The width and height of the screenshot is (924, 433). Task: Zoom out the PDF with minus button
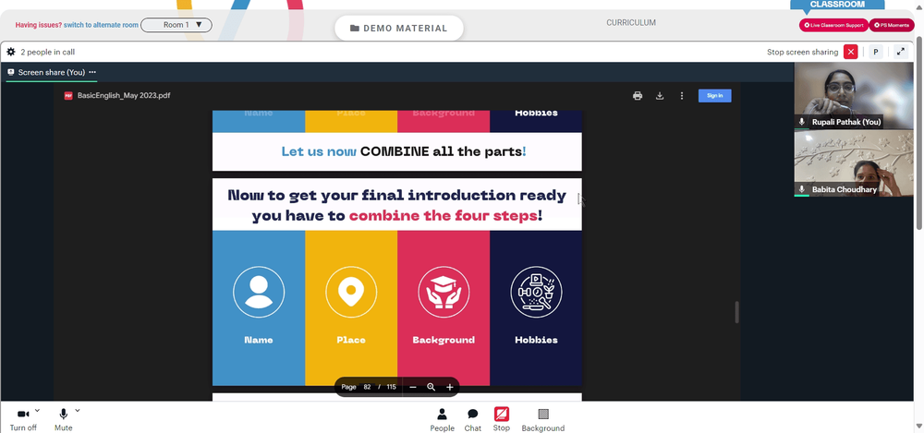[x=413, y=387]
